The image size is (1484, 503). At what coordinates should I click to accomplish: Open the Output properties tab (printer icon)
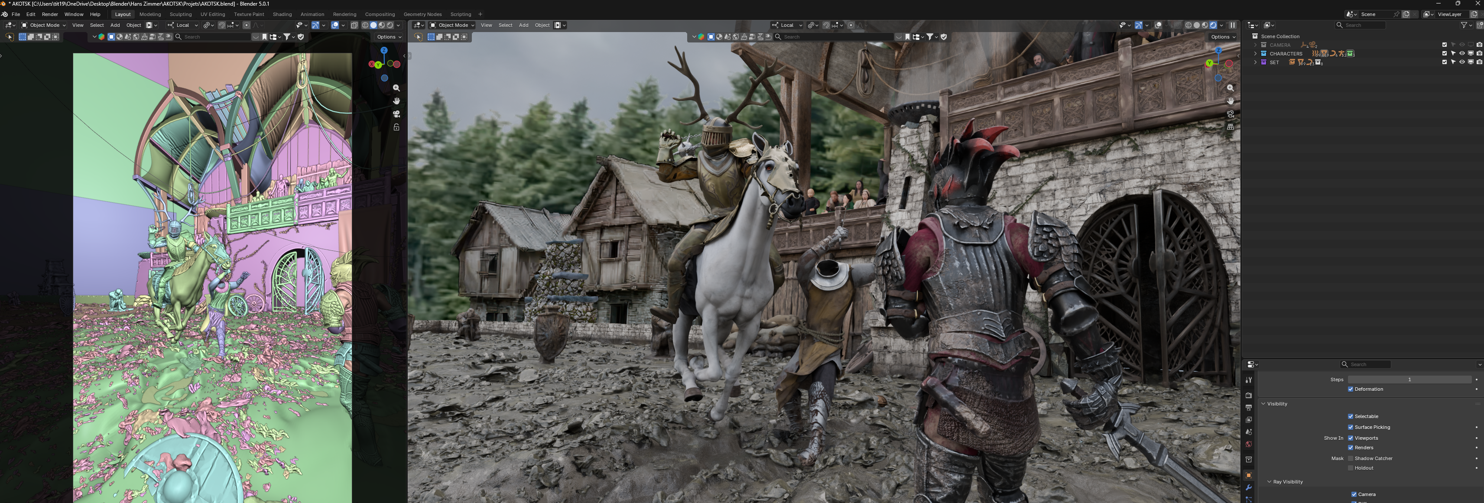[x=1248, y=407]
